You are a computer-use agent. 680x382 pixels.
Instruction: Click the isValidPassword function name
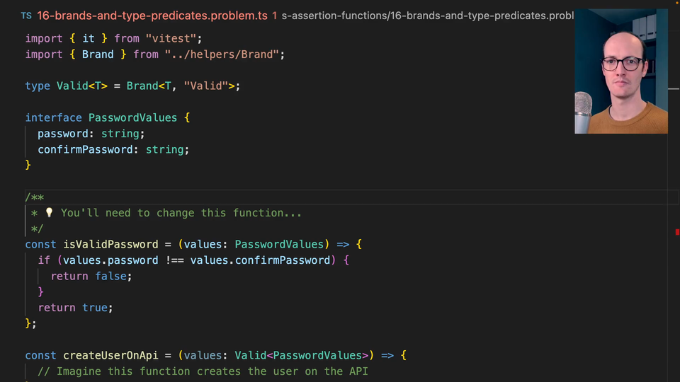[110, 244]
